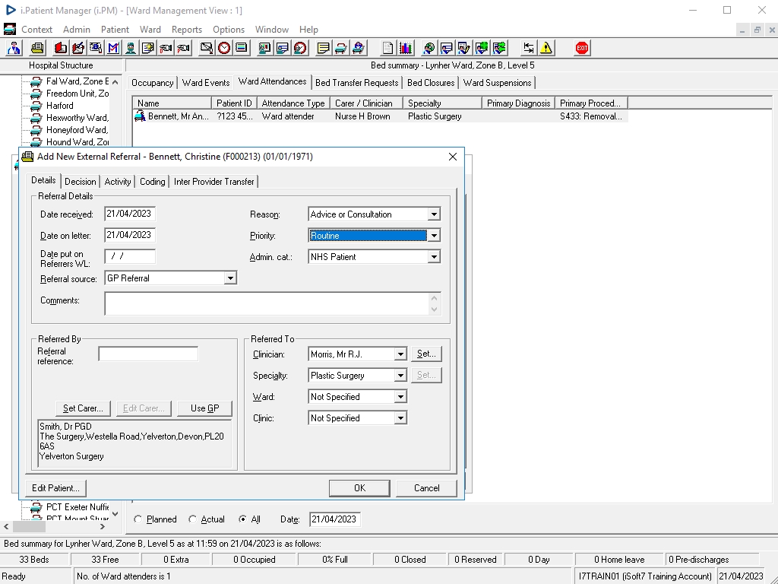The image size is (778, 584).
Task: Open the Admin. cat. dropdown
Action: point(434,257)
